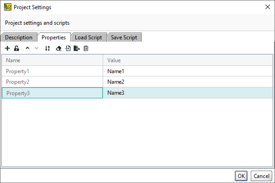This screenshot has width=275, height=183.
Task: Toggle the unlock padlock icon
Action: click(16, 48)
